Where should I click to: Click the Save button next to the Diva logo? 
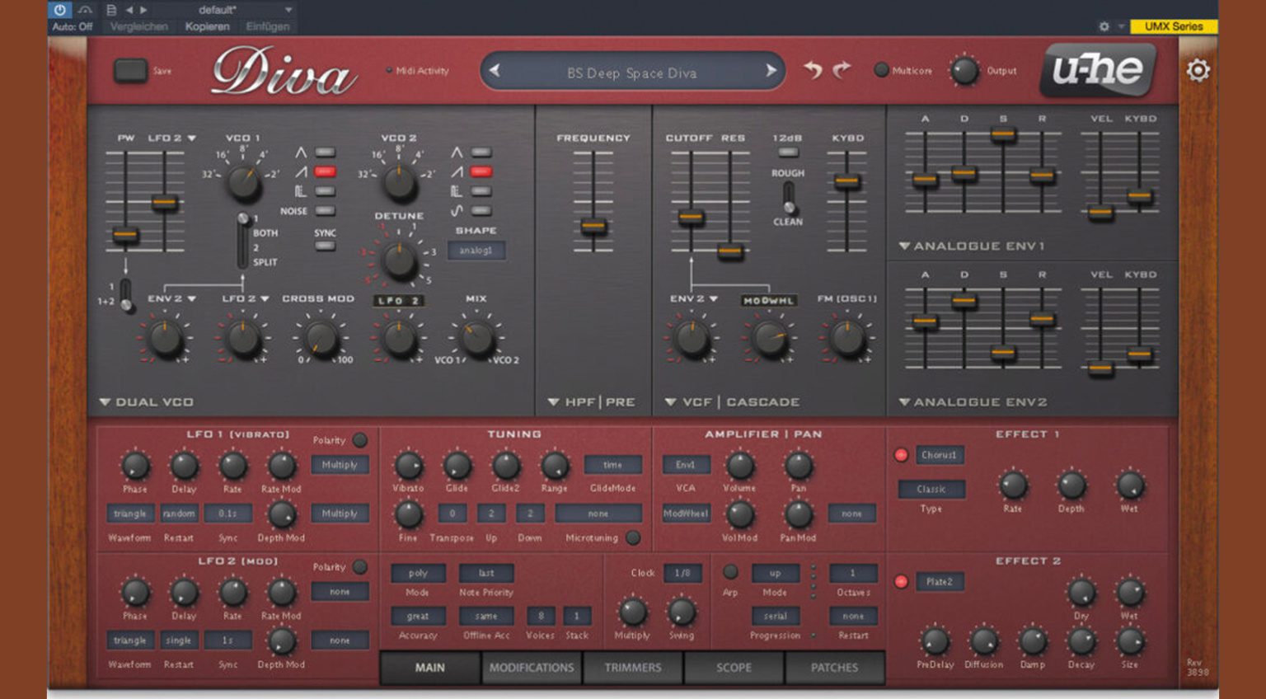pyautogui.click(x=131, y=71)
